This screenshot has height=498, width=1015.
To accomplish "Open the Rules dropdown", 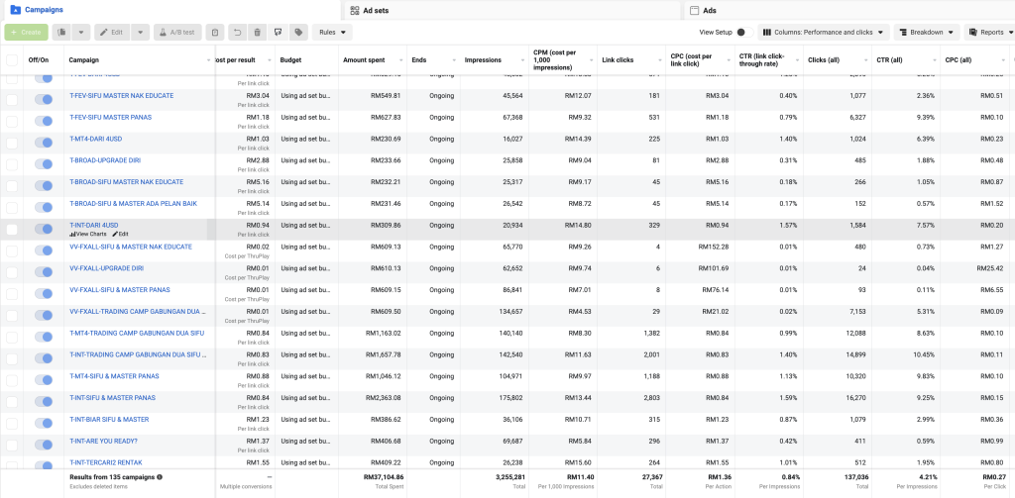I will 332,33.
